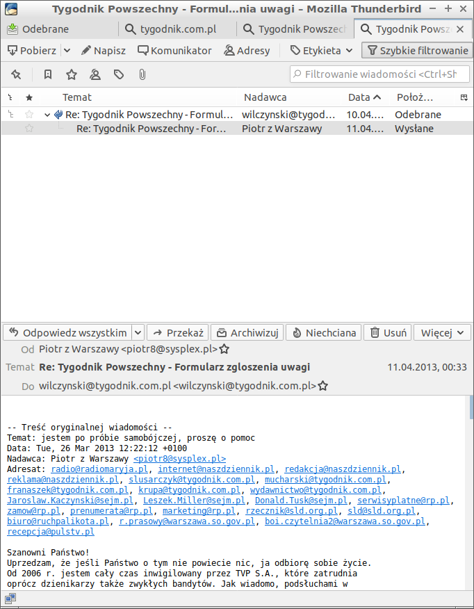Toggle the unread messages filter icon

[48, 74]
